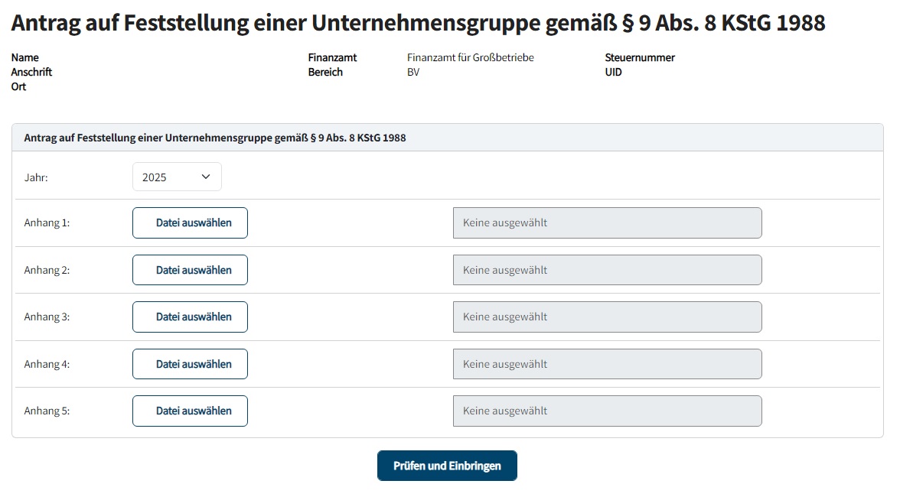Click 'Finanzamt für Großbetriebe' text
The image size is (900, 497).
point(470,57)
